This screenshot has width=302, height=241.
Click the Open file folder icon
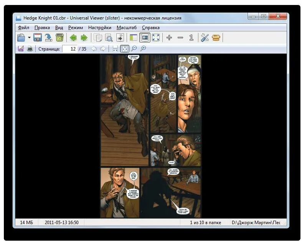pyautogui.click(x=21, y=38)
